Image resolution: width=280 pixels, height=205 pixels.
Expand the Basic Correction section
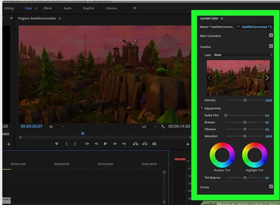210,36
